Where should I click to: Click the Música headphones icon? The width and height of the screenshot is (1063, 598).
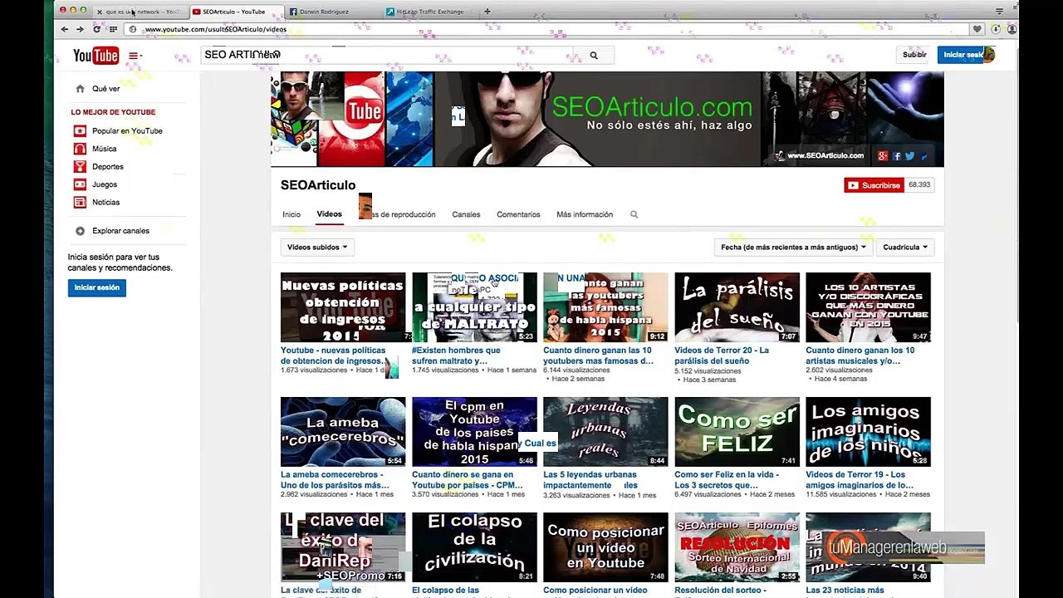80,149
